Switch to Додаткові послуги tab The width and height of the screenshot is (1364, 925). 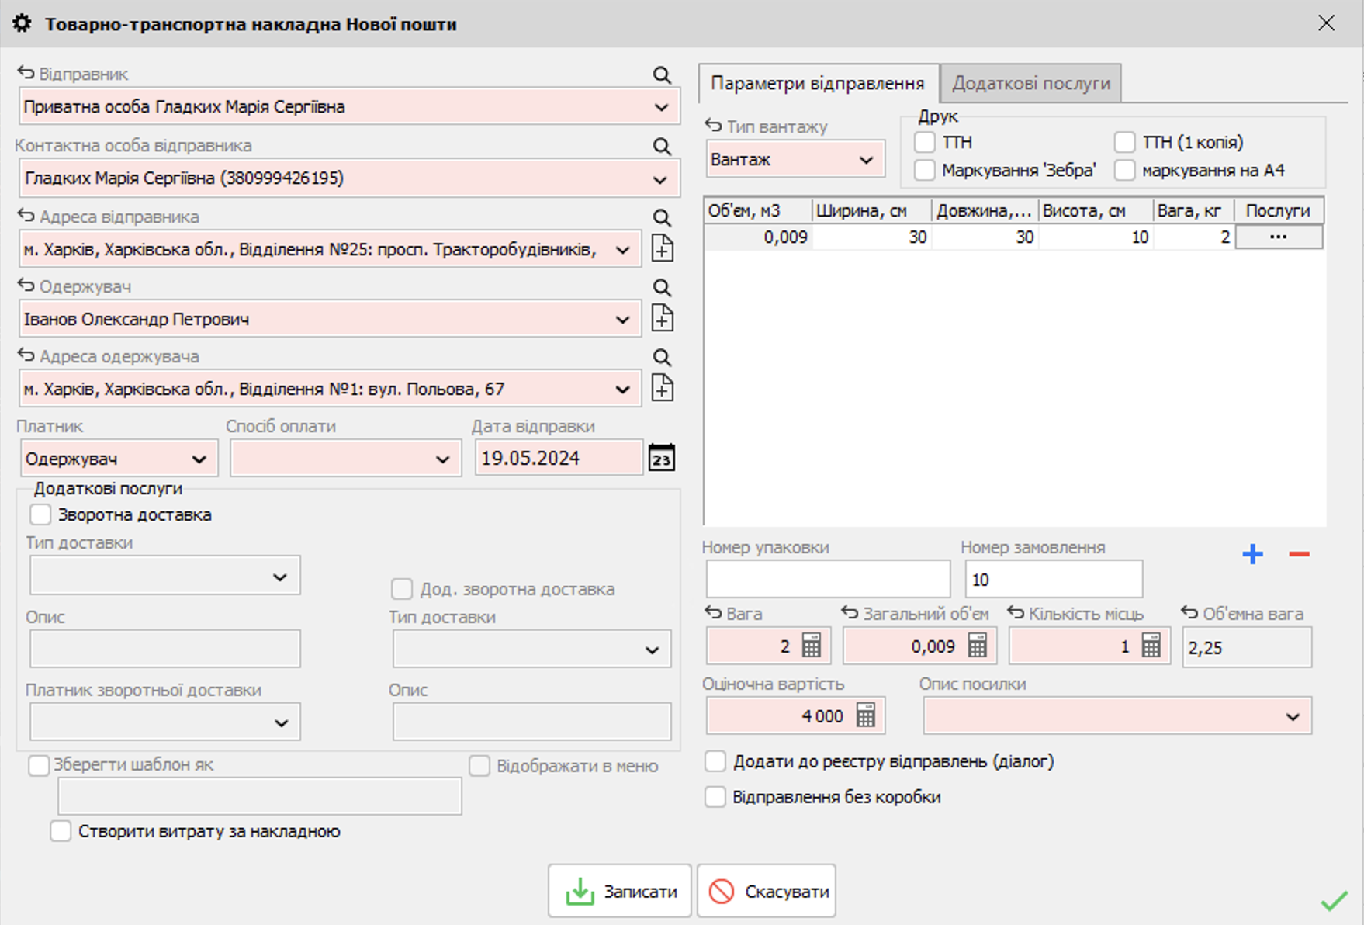(x=1030, y=84)
